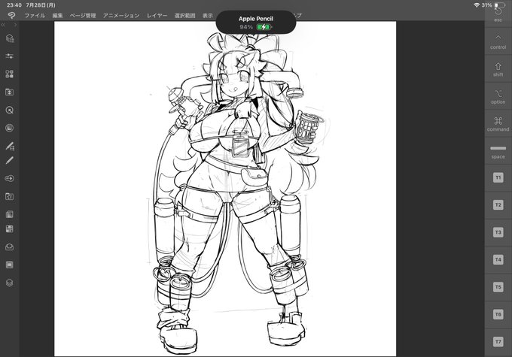Open the stacked layers palette icon
The width and height of the screenshot is (512, 357).
pos(10,283)
